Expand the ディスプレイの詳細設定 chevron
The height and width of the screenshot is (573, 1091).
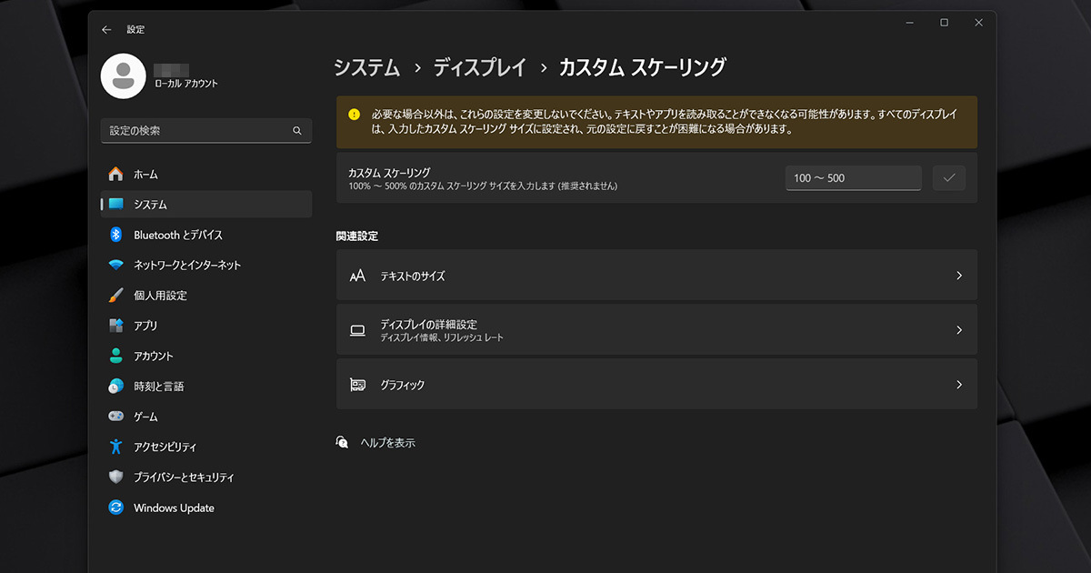(959, 330)
